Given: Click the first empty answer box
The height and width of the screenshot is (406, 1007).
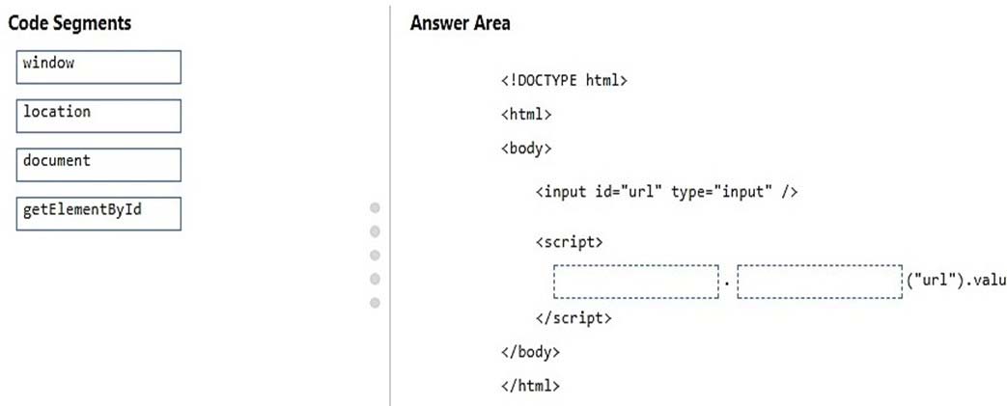Looking at the screenshot, I should (x=635, y=281).
